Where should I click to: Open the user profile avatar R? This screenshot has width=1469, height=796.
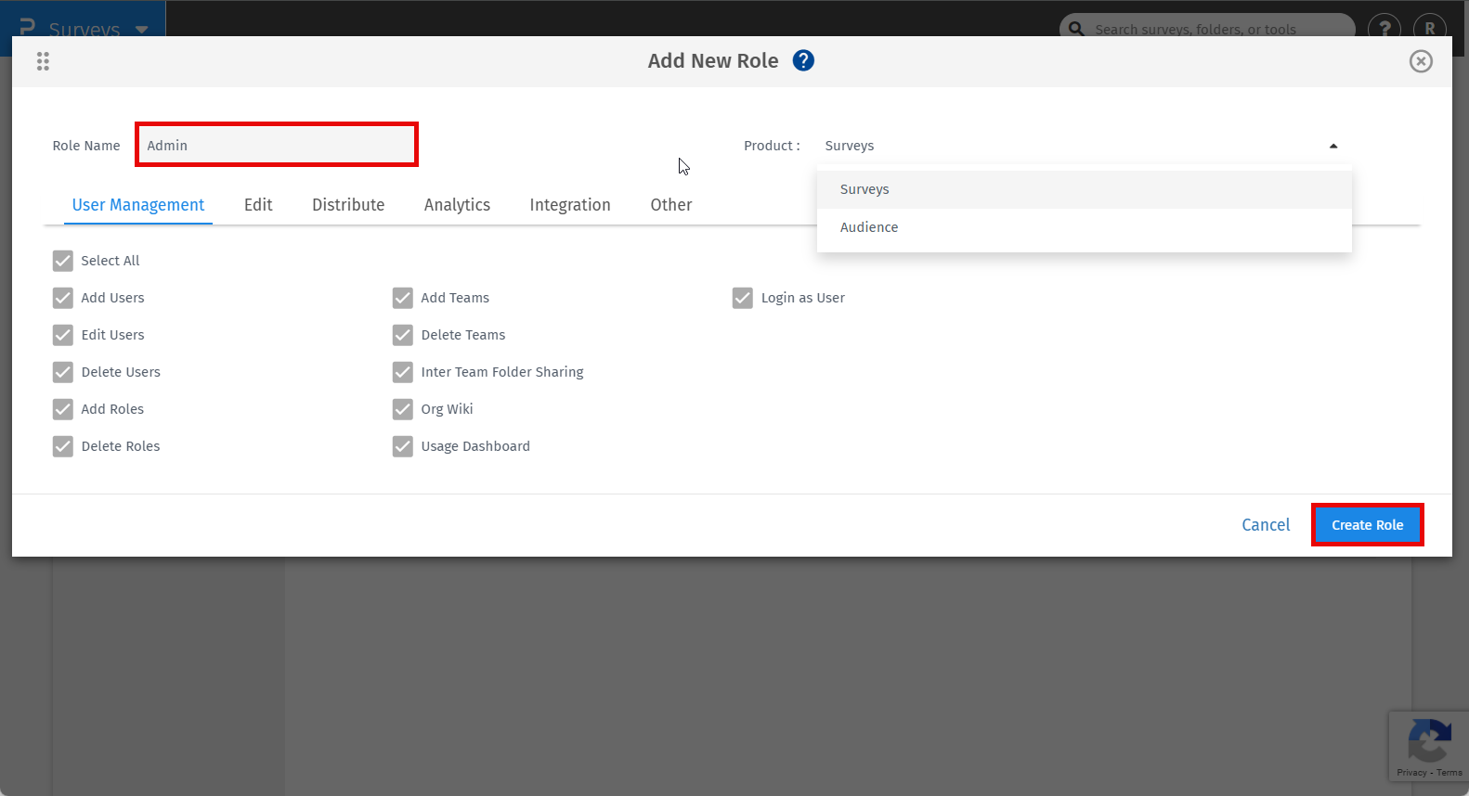[1430, 29]
